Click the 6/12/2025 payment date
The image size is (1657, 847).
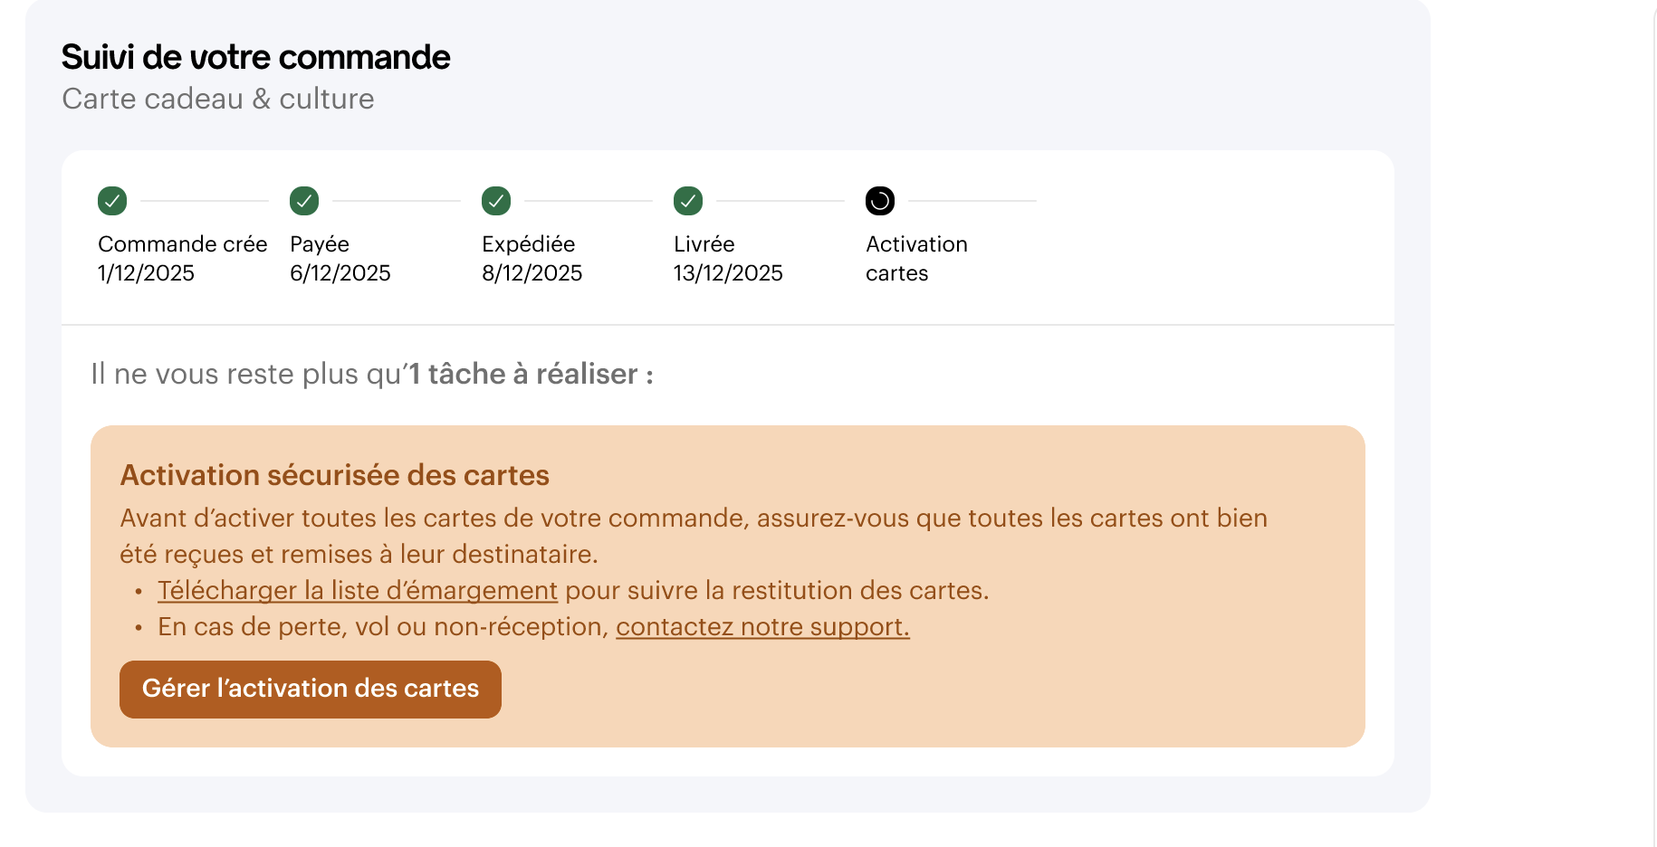click(340, 273)
